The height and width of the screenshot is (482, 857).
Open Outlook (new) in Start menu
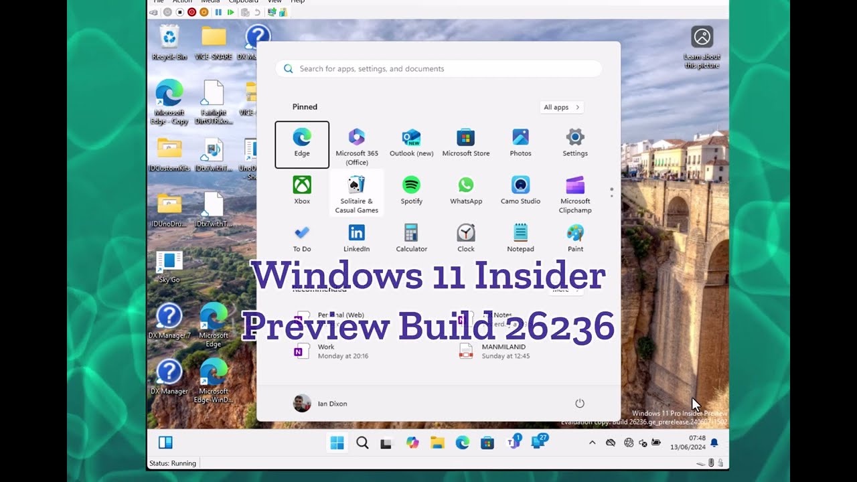(x=411, y=144)
